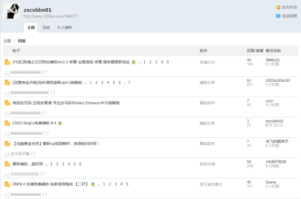Click image attachment icon on 英魂之刃 thread

[x=133, y=62]
